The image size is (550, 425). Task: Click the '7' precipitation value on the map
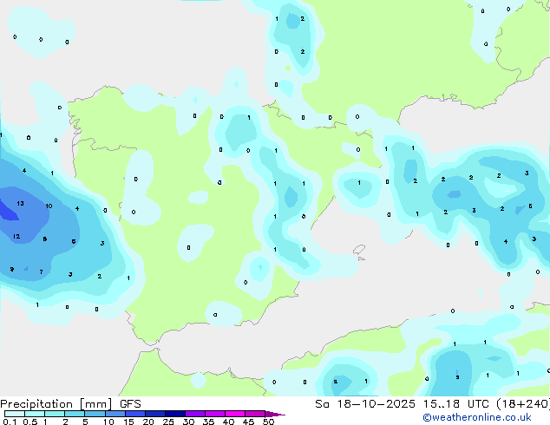42,271
